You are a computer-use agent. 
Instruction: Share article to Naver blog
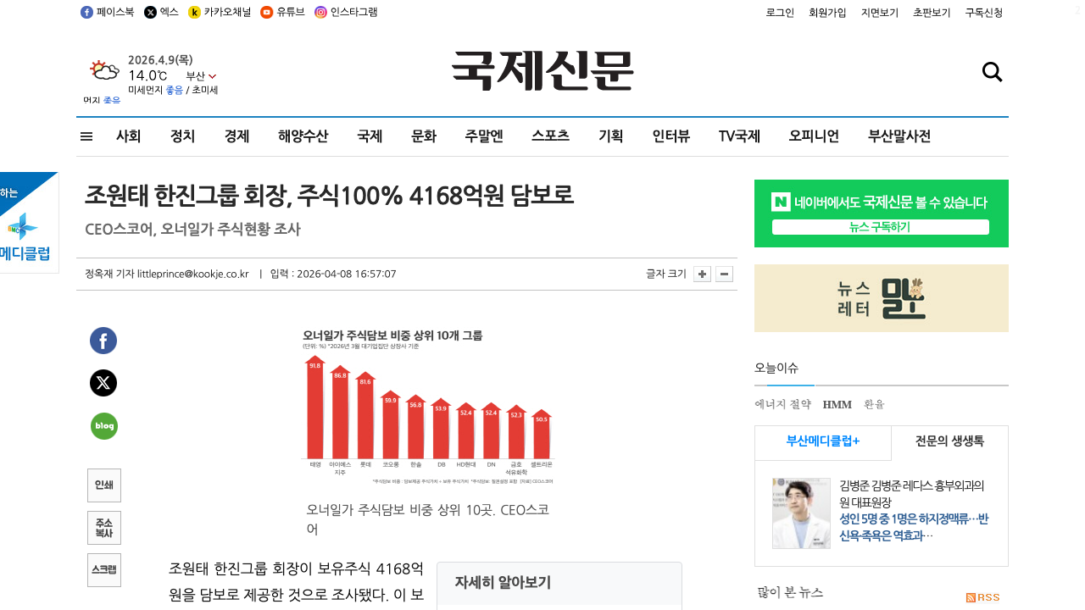pos(103,425)
